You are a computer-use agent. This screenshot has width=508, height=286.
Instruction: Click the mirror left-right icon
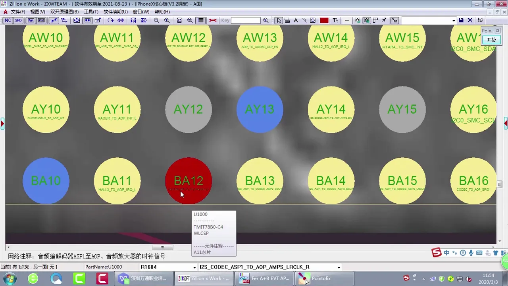pos(133,20)
